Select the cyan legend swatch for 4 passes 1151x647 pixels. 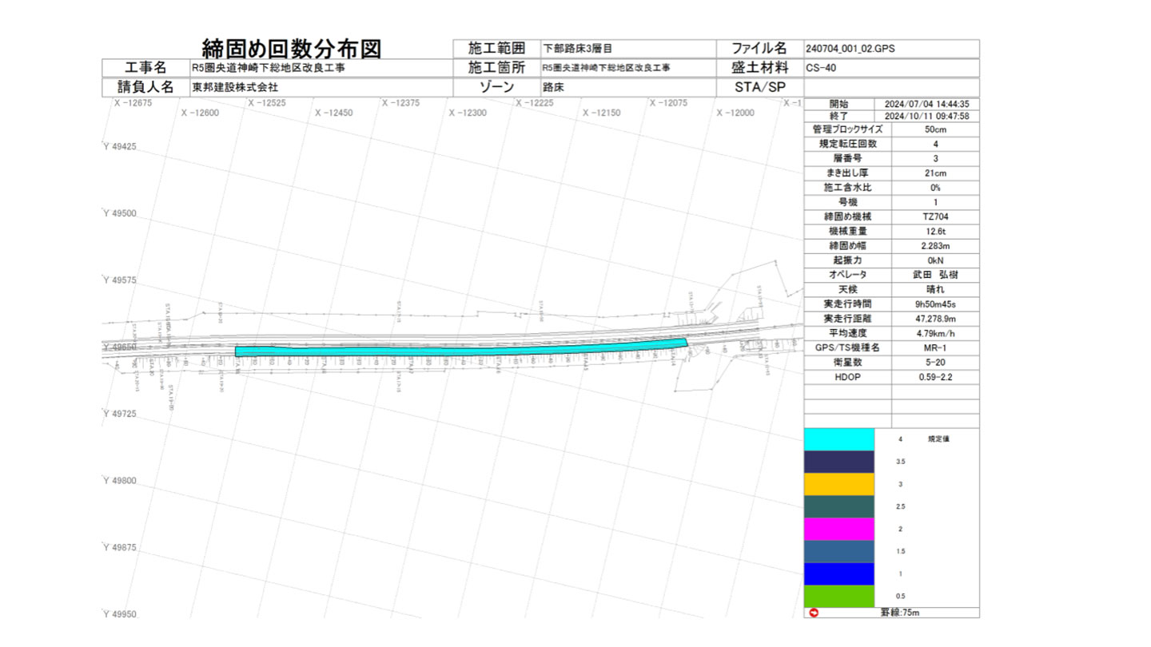point(838,439)
